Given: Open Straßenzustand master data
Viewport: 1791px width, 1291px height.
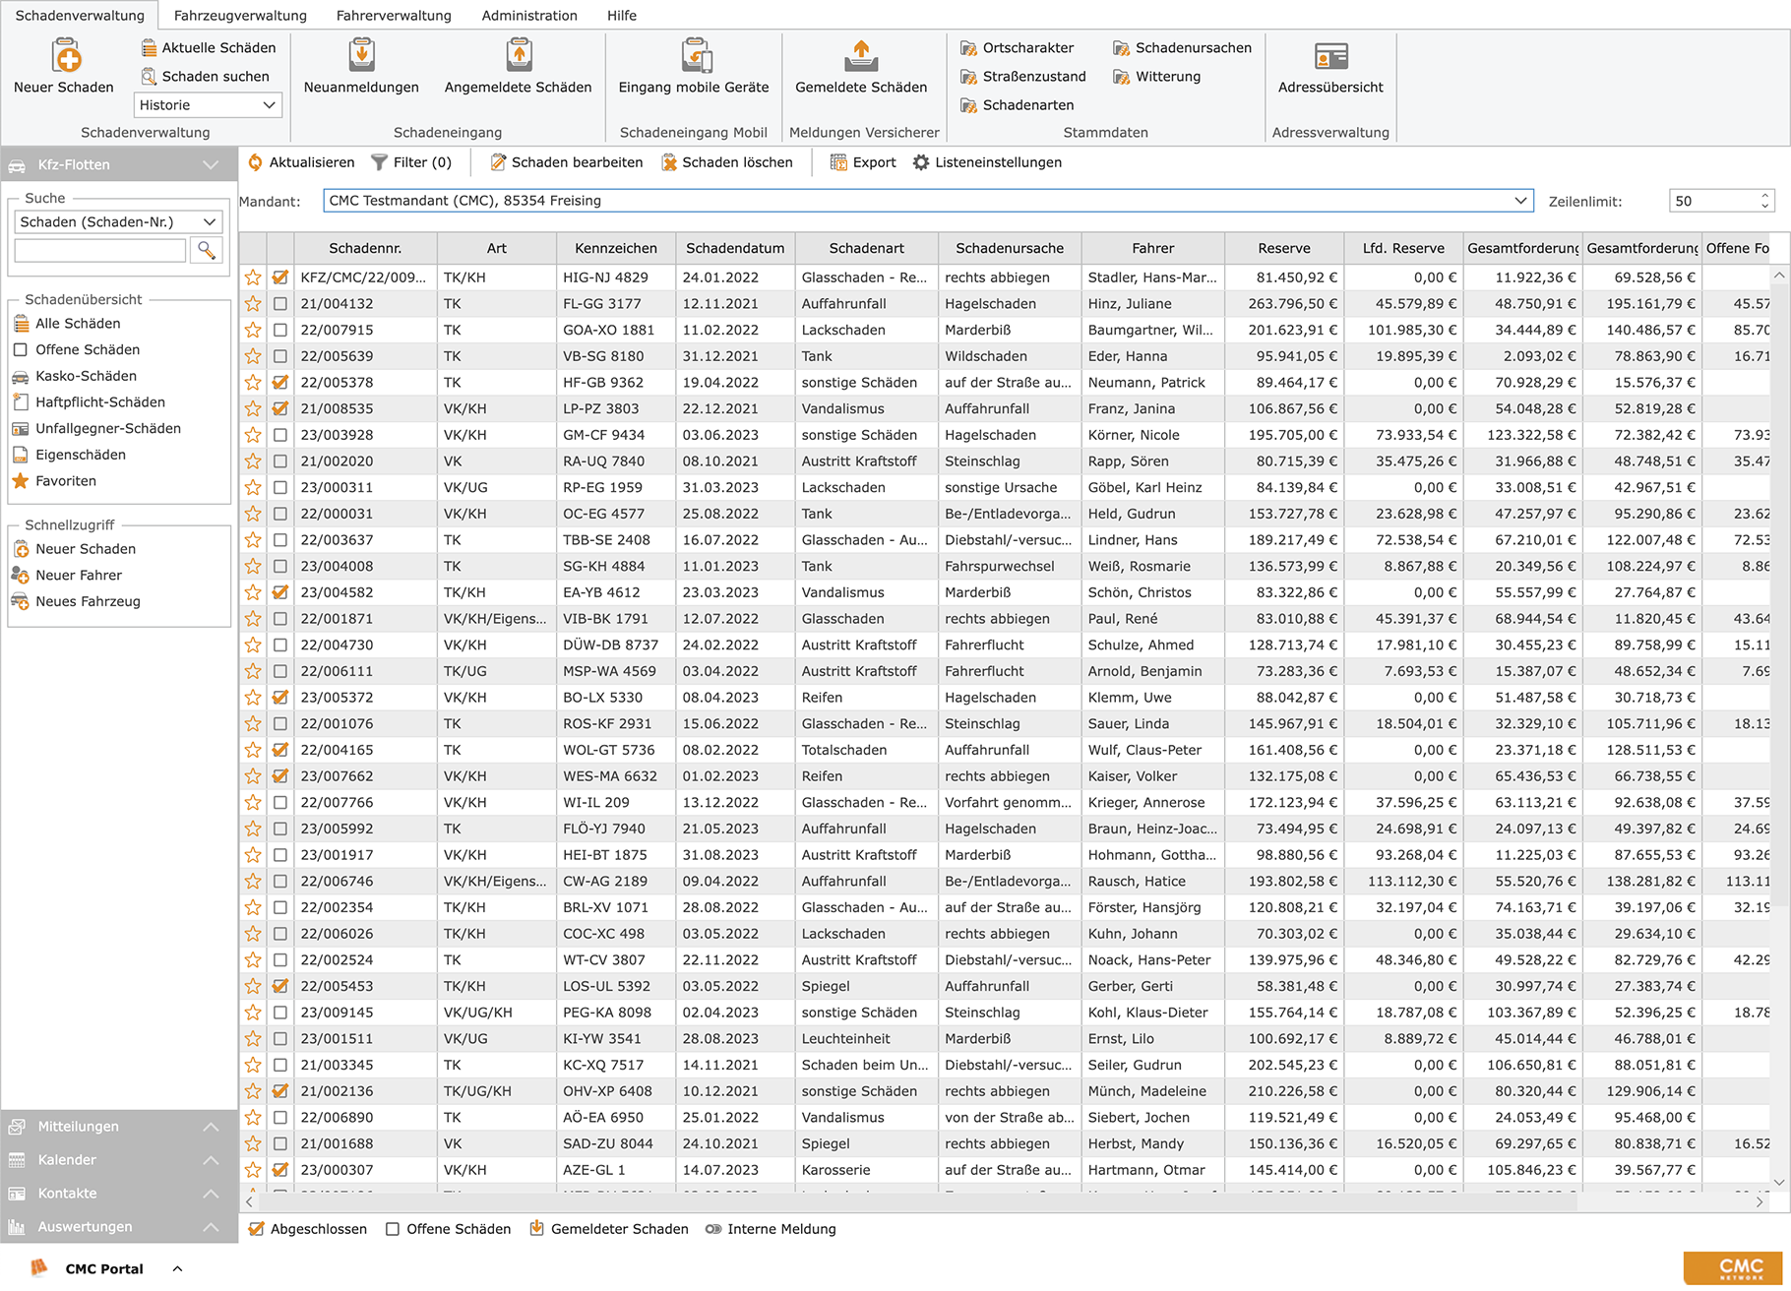Looking at the screenshot, I should tap(1023, 76).
